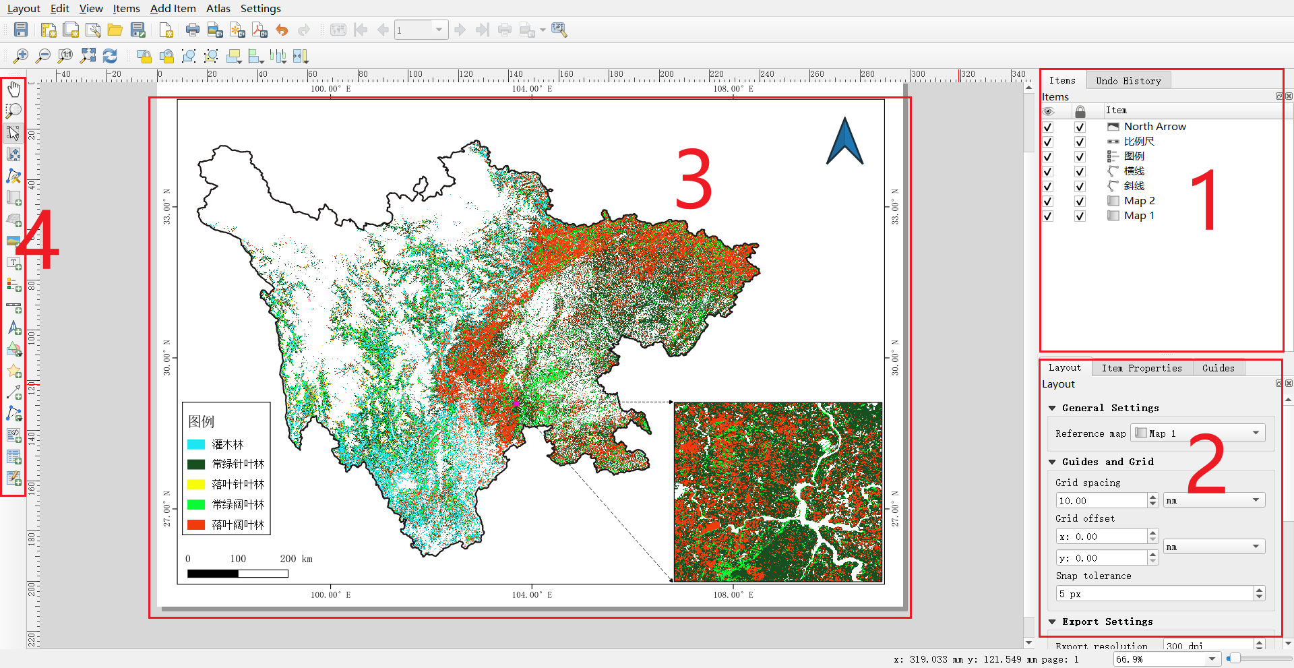Open the Grid spacing units mm dropdown

coord(1213,499)
